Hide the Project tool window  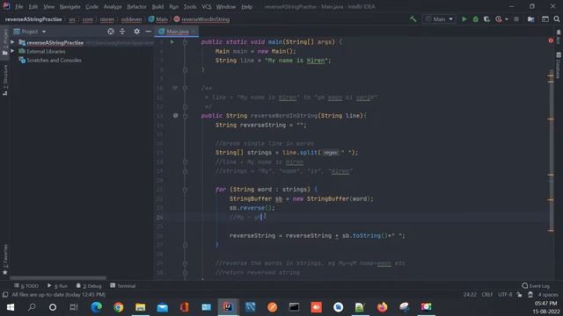coord(148,32)
